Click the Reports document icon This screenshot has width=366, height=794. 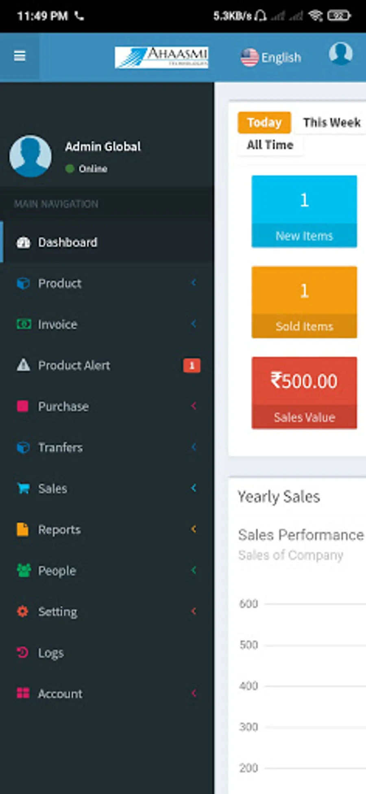(x=23, y=529)
